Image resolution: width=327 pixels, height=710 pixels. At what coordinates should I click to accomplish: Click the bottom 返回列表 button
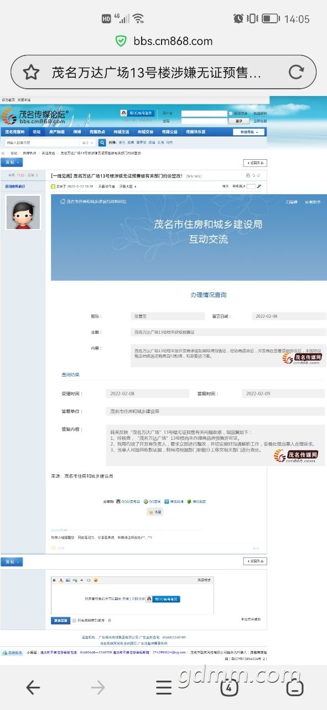click(255, 561)
